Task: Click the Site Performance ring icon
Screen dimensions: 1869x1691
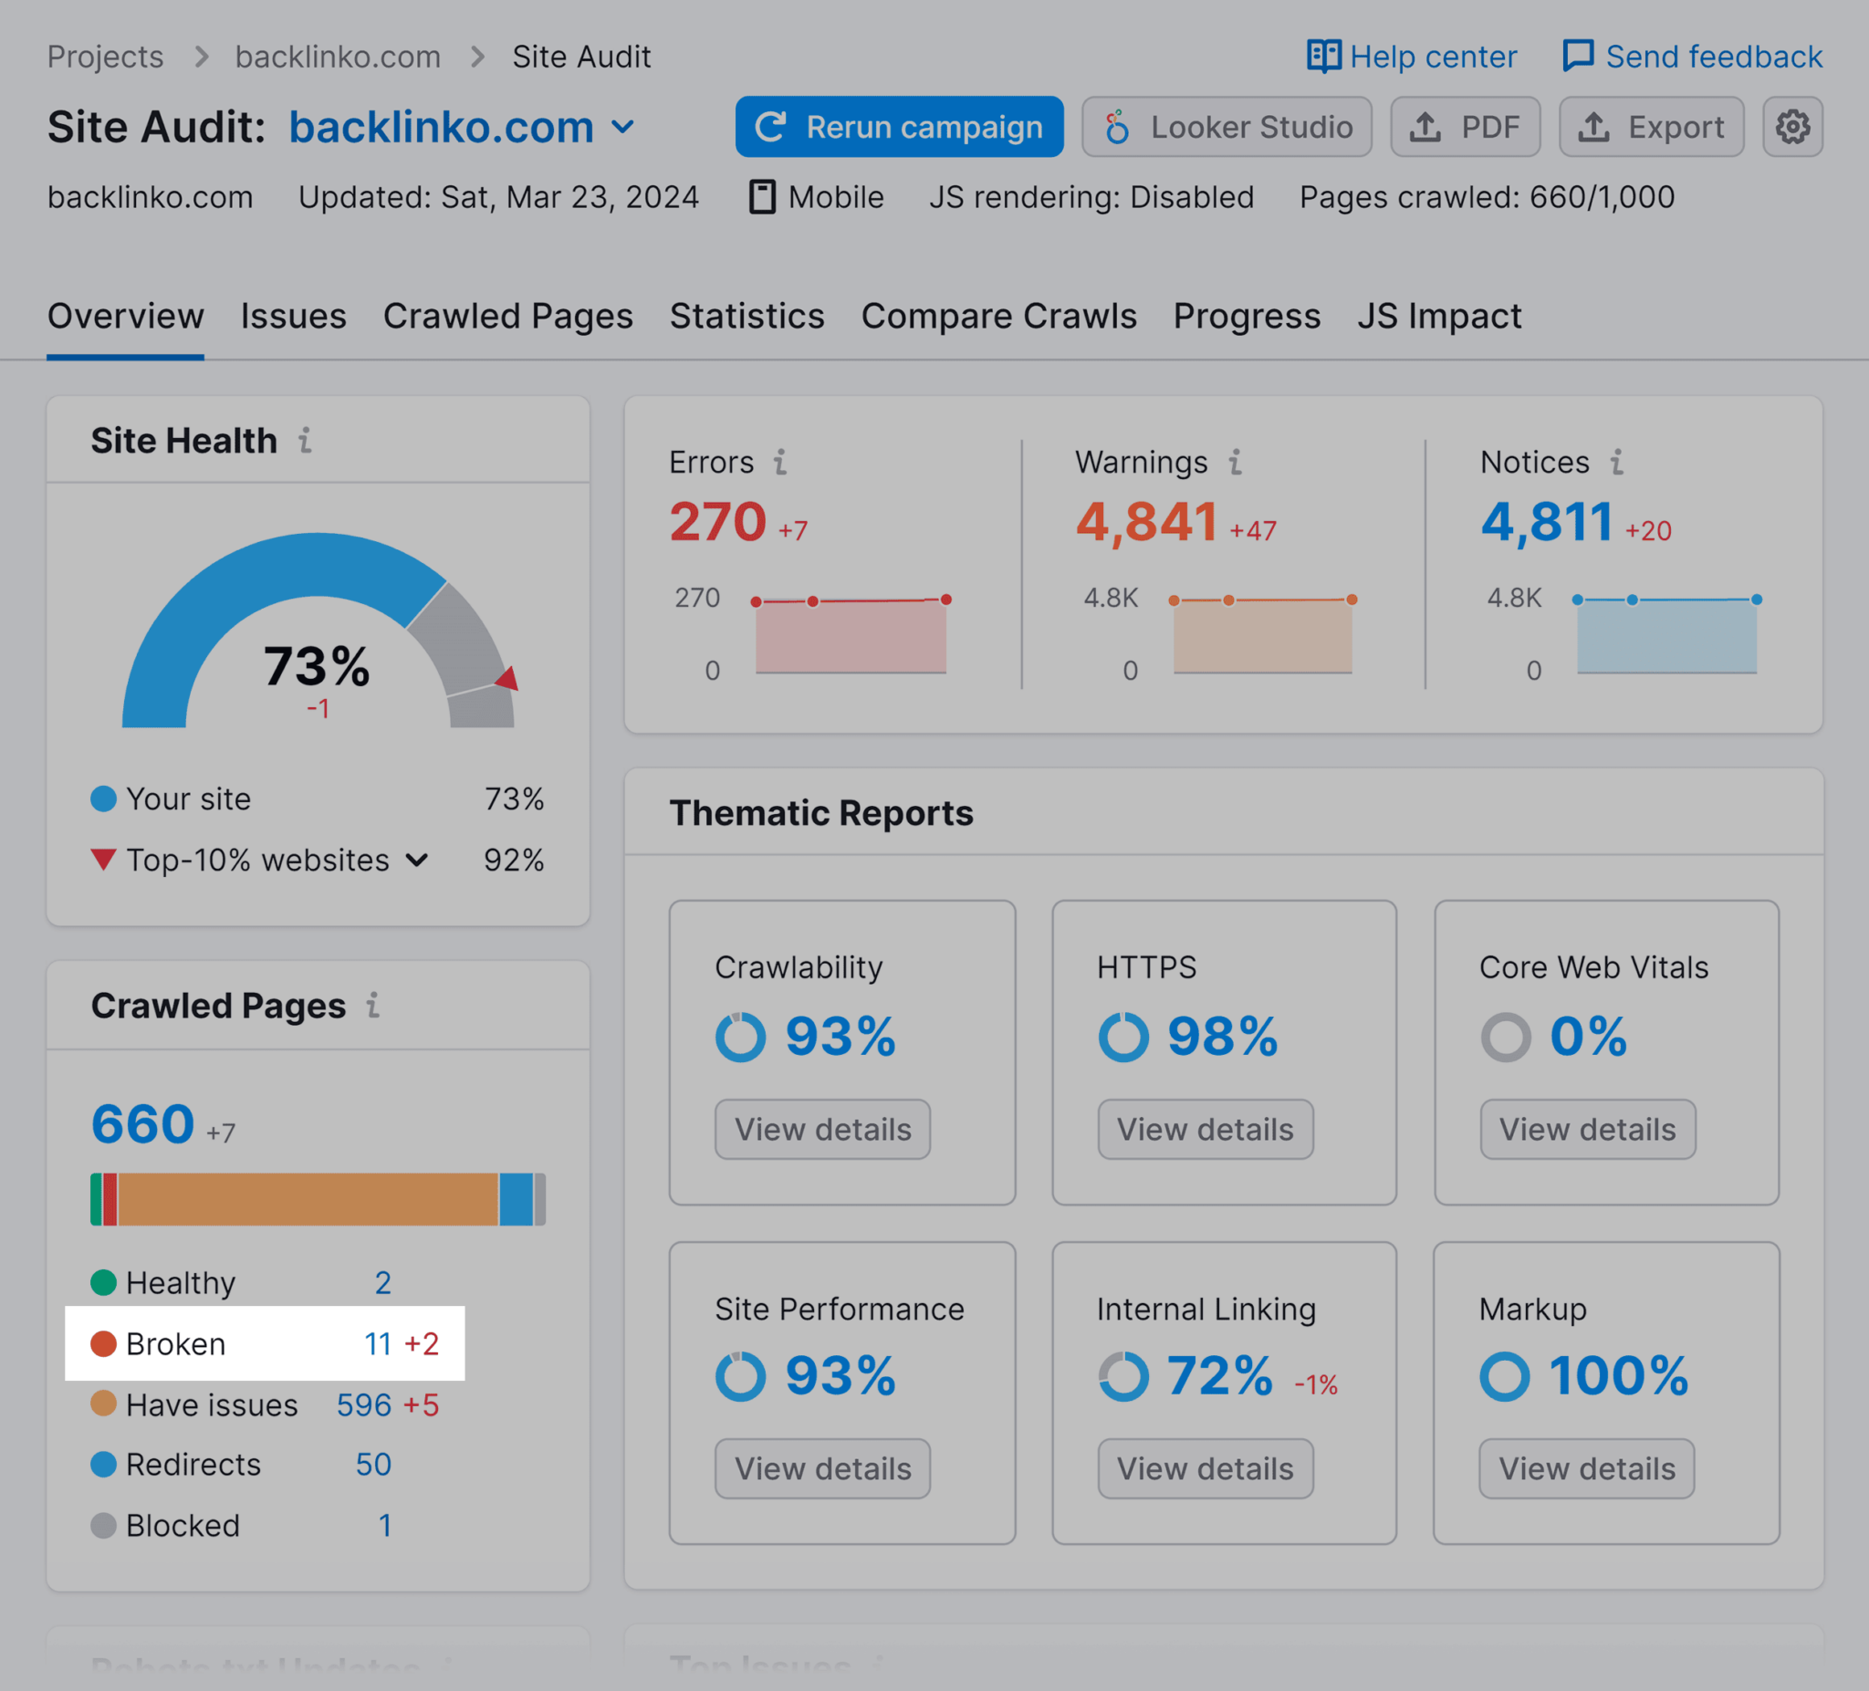Action: click(x=741, y=1376)
